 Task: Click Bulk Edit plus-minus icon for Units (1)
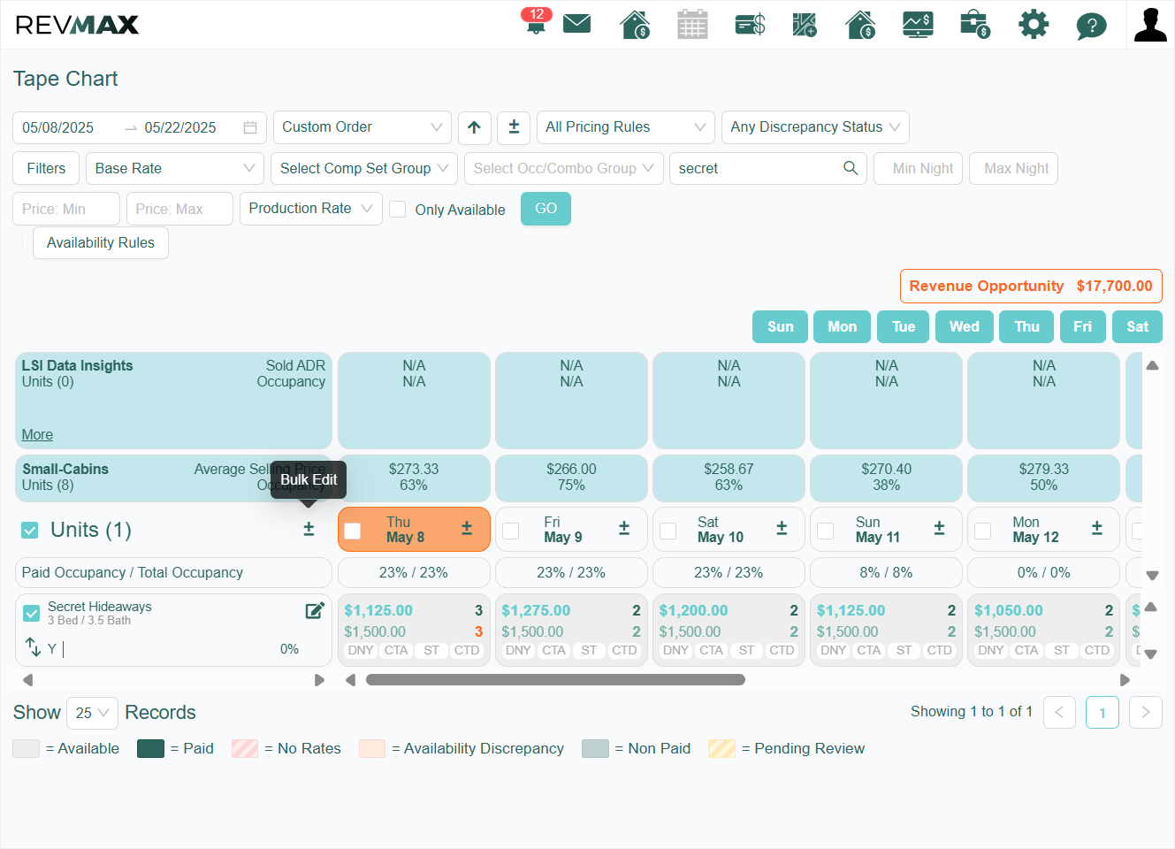coord(309,529)
